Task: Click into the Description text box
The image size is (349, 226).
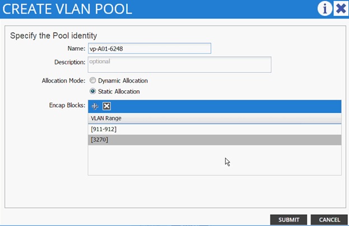Action: [180, 64]
